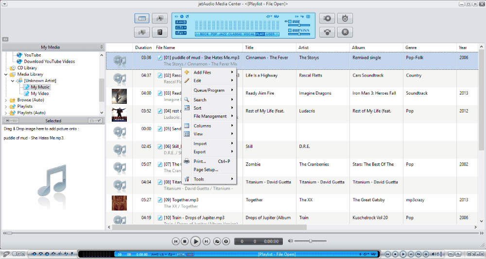The image size is (486, 259).
Task: Skip to next track in main controls
Action: click(207, 241)
